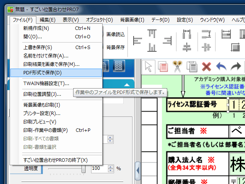
Task: Collapse the side panel with arrow handle
Action: pyautogui.click(x=138, y=171)
